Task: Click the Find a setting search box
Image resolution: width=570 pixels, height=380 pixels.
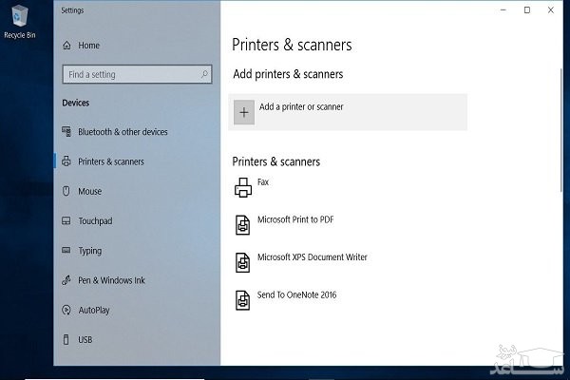Action: (x=133, y=74)
